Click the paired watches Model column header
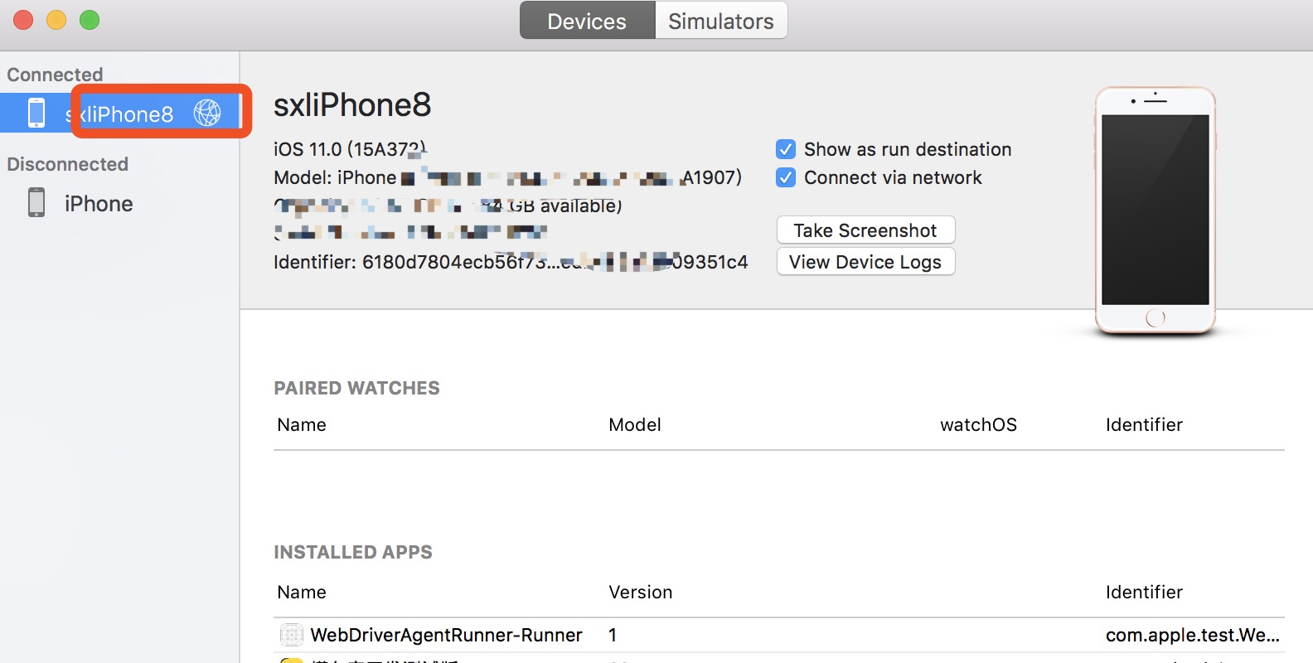This screenshot has width=1313, height=663. point(635,424)
